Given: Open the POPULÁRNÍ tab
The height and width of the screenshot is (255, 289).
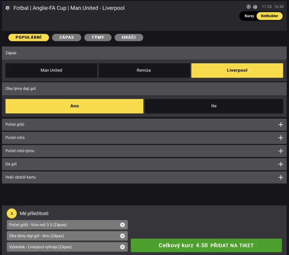Looking at the screenshot, I should click(x=29, y=37).
